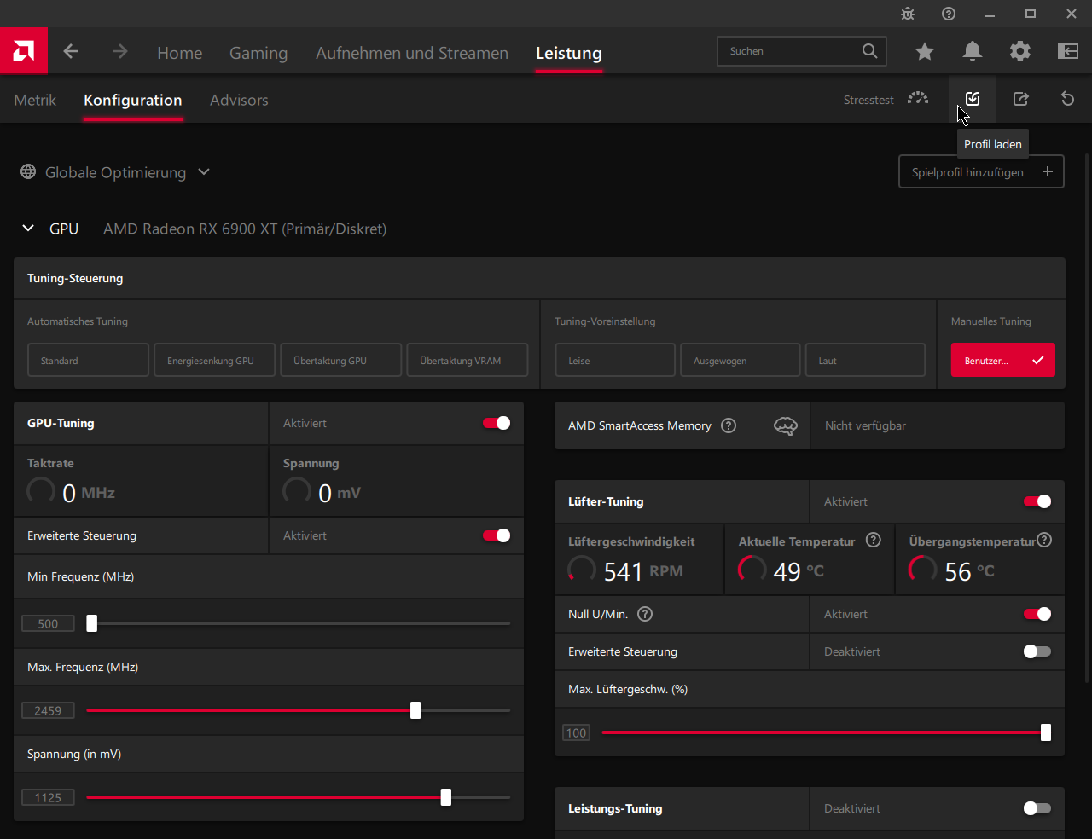Click Max. Lüftergeschw. slider handle
1092x839 pixels.
click(x=1046, y=732)
